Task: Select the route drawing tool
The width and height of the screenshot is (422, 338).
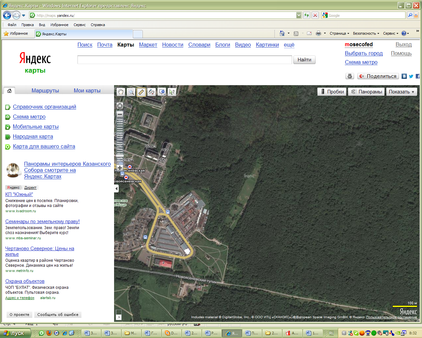Action: pyautogui.click(x=151, y=92)
